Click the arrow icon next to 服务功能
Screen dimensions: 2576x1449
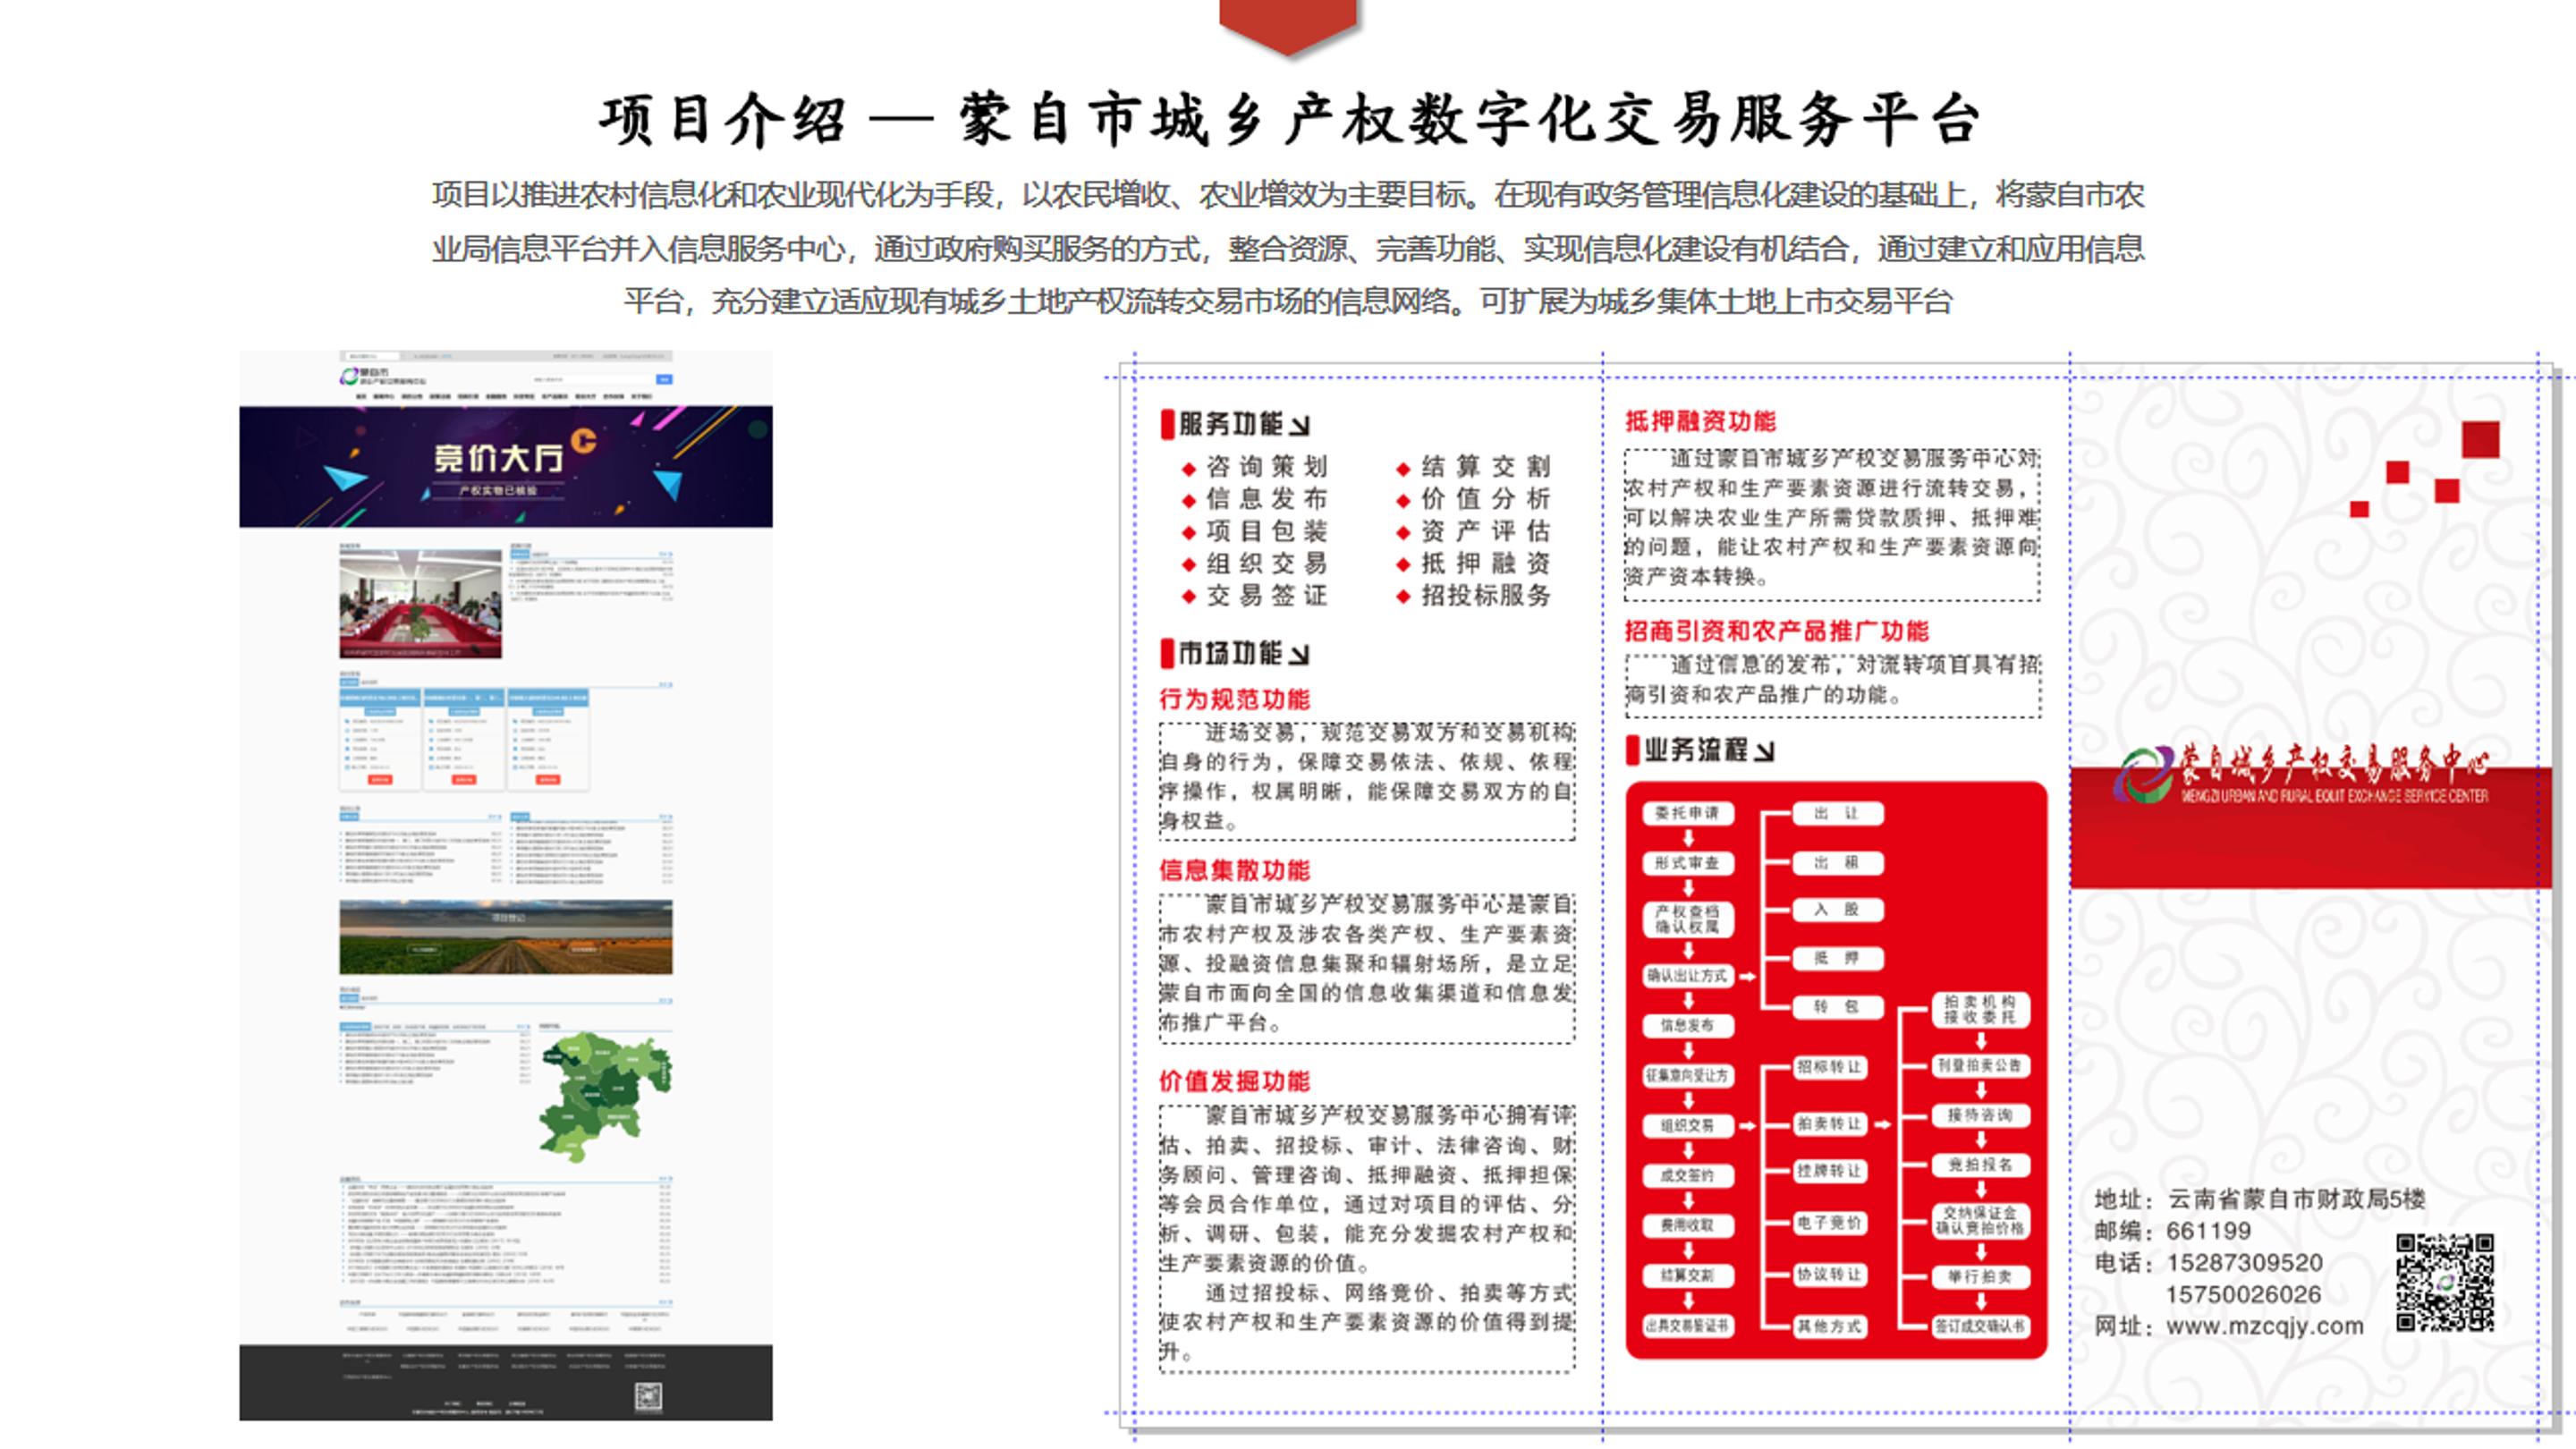[x=1299, y=425]
